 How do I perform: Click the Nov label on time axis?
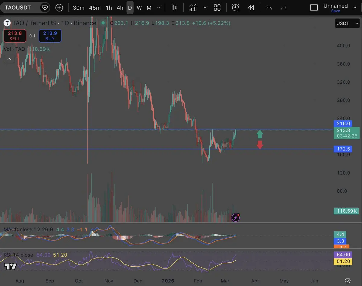[x=109, y=281]
